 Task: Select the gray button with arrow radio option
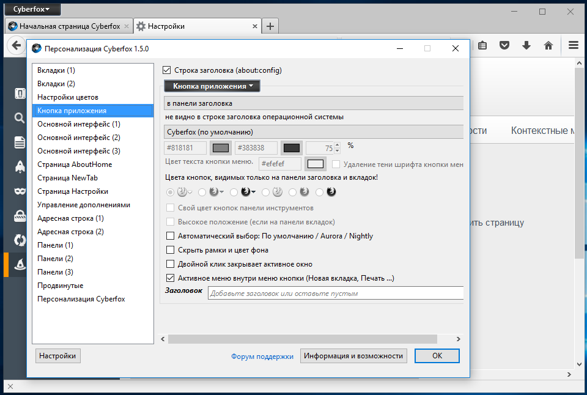click(202, 192)
